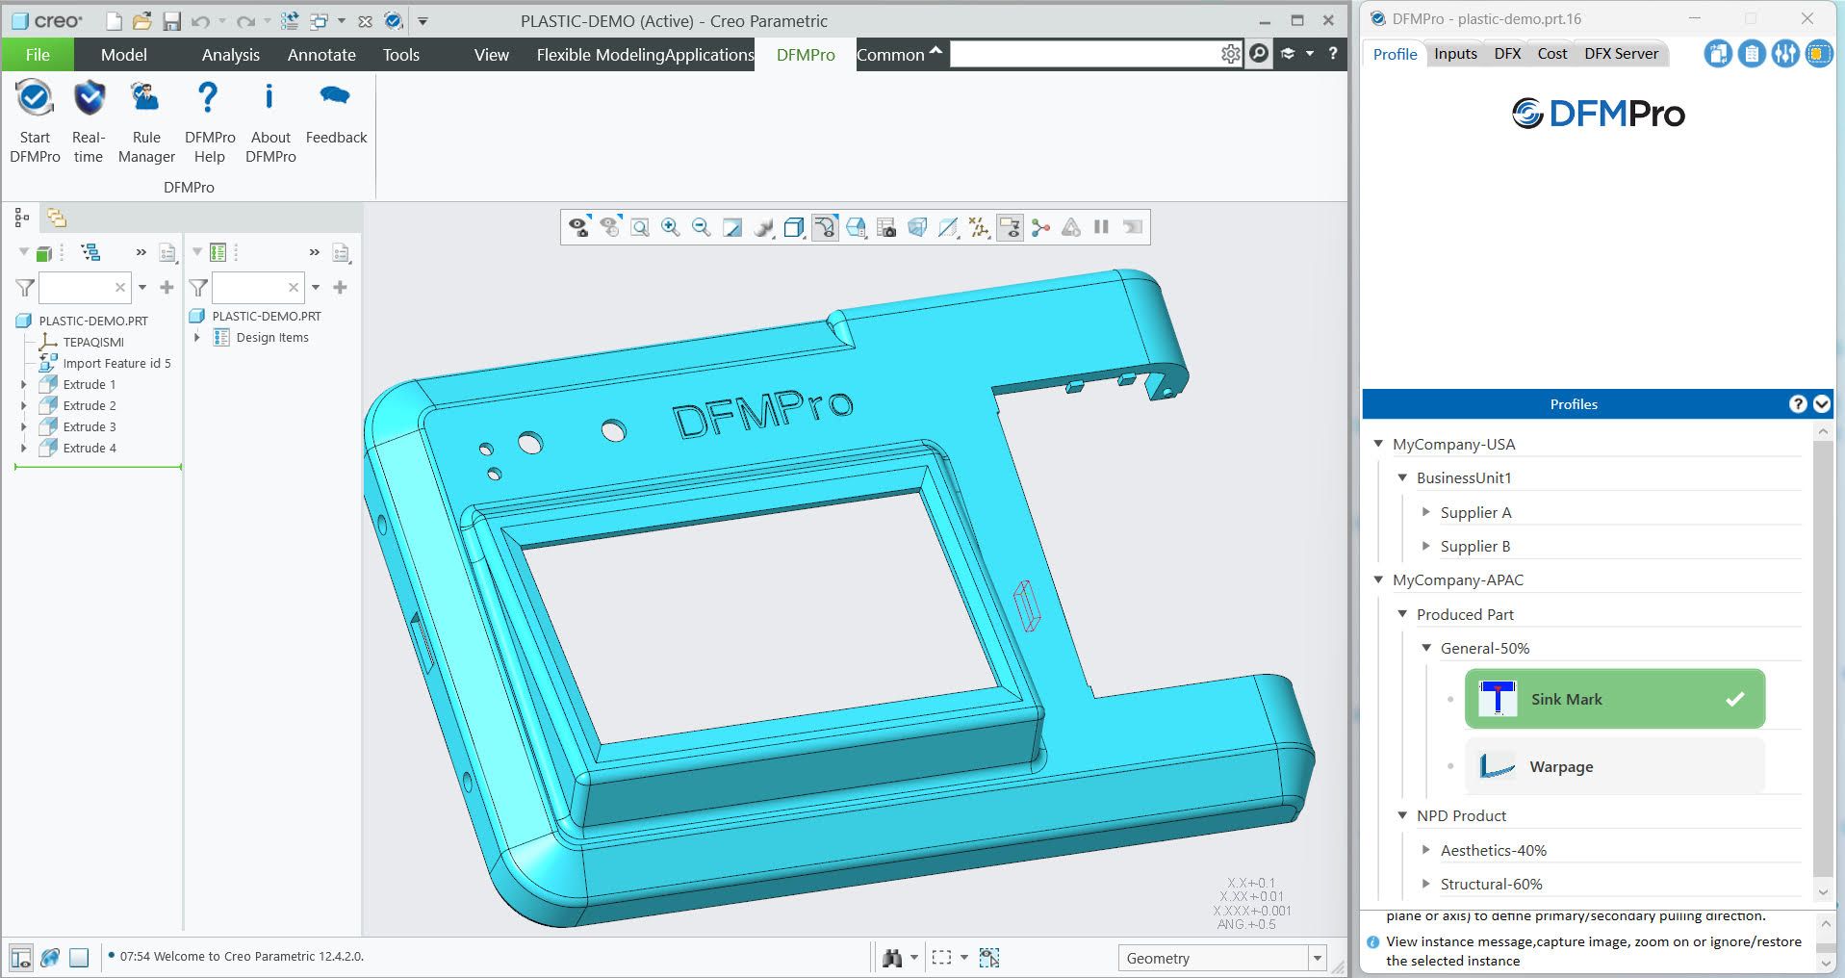Click Zoom Out in graphics toolbar
The image size is (1845, 978).
click(x=702, y=227)
